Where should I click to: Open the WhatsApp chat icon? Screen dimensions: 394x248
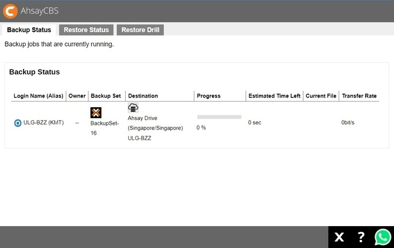(x=383, y=237)
